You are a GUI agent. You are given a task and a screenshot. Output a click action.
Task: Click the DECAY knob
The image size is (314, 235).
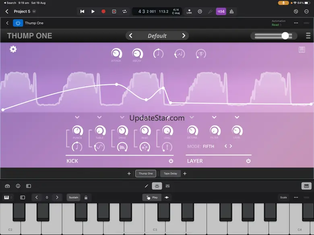coord(137,53)
